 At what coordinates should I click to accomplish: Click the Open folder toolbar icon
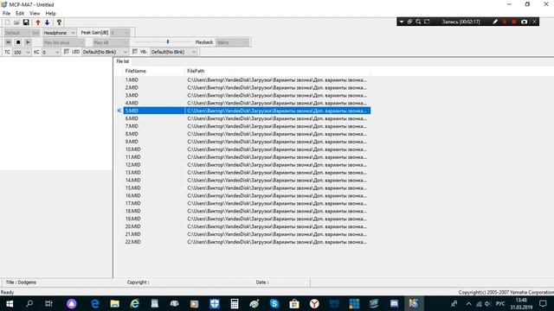[x=16, y=22]
